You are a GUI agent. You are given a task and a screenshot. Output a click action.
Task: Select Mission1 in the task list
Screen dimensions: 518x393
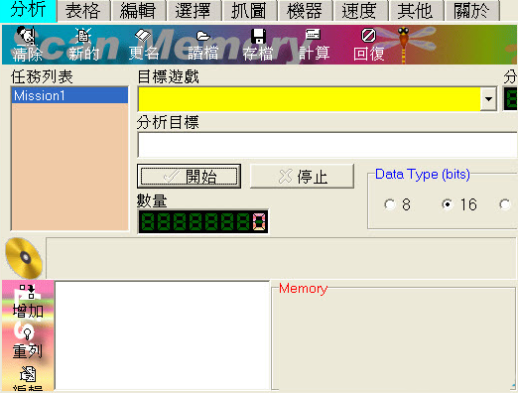[x=69, y=95]
